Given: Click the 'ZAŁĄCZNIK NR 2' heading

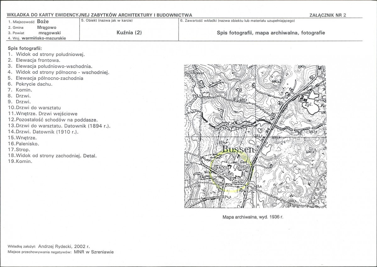Looking at the screenshot, I should click(328, 15).
